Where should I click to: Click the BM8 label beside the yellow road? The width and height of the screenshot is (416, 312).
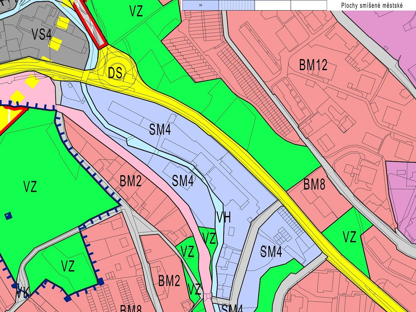[x=314, y=184]
